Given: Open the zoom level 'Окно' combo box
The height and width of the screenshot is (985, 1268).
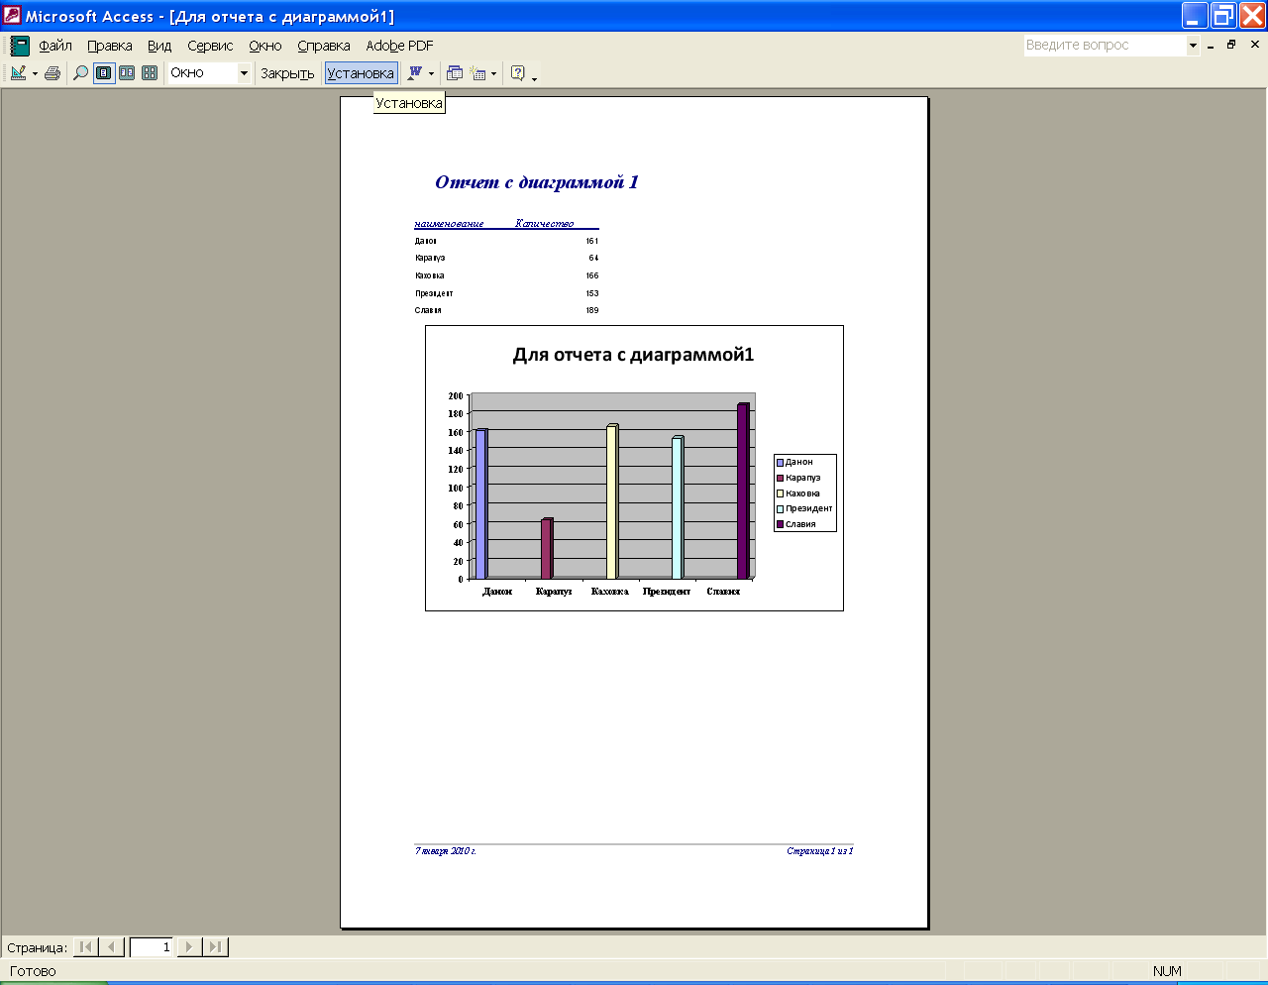Looking at the screenshot, I should pyautogui.click(x=209, y=73).
